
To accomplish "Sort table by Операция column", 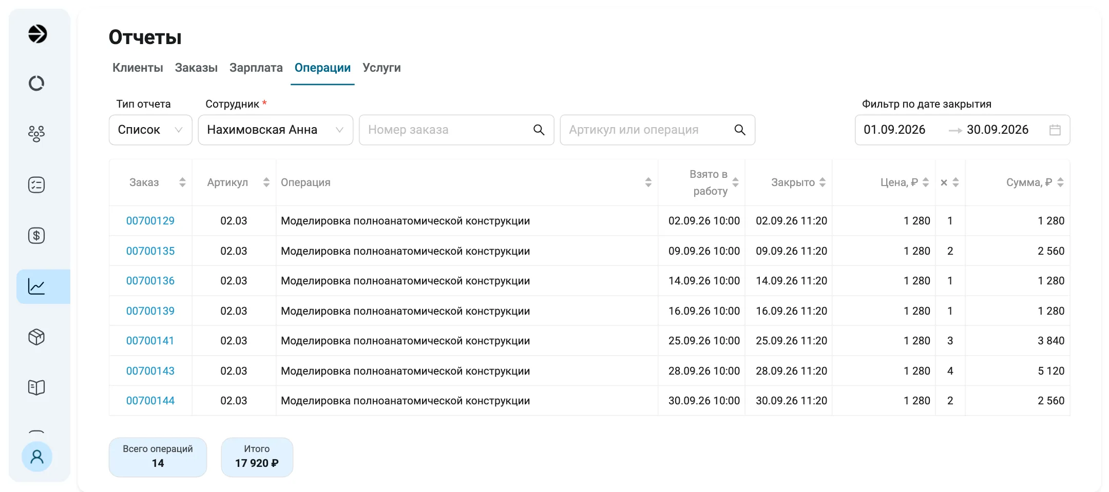I will [x=648, y=182].
